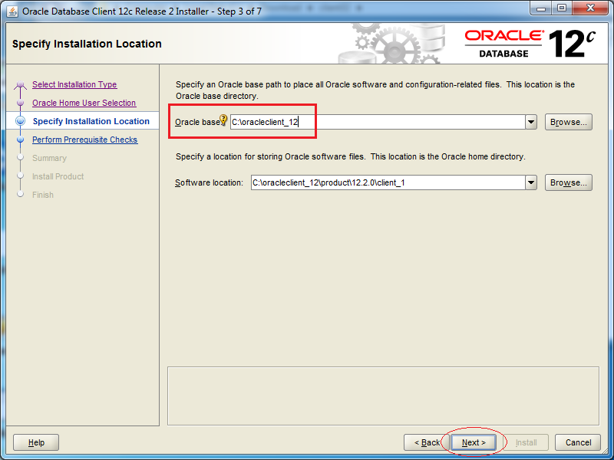
Task: Click Browse next to Oracle base
Action: coord(568,122)
